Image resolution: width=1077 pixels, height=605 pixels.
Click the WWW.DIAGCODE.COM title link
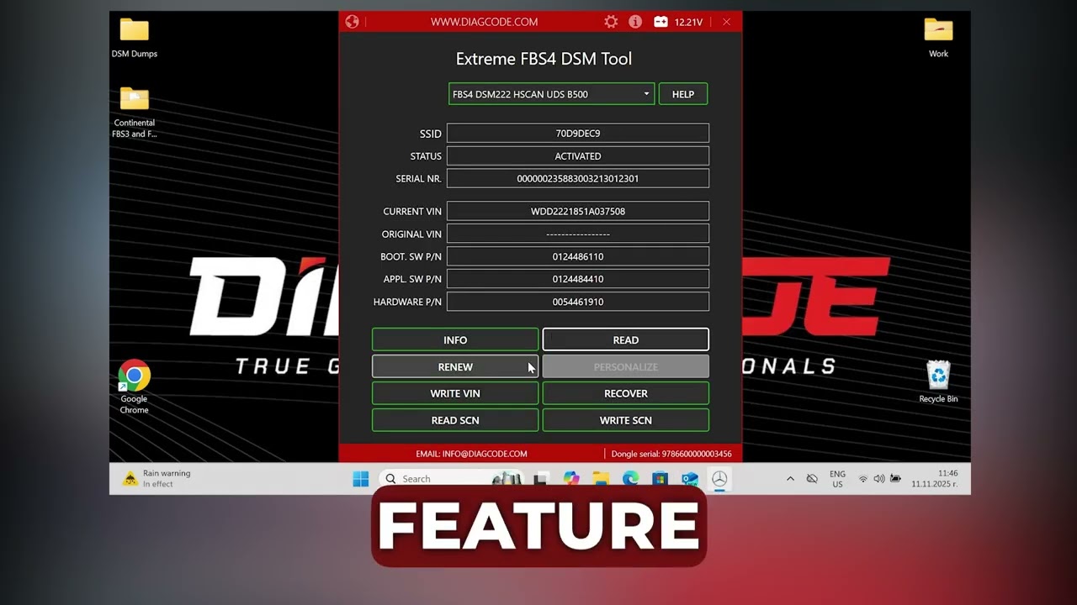(484, 22)
